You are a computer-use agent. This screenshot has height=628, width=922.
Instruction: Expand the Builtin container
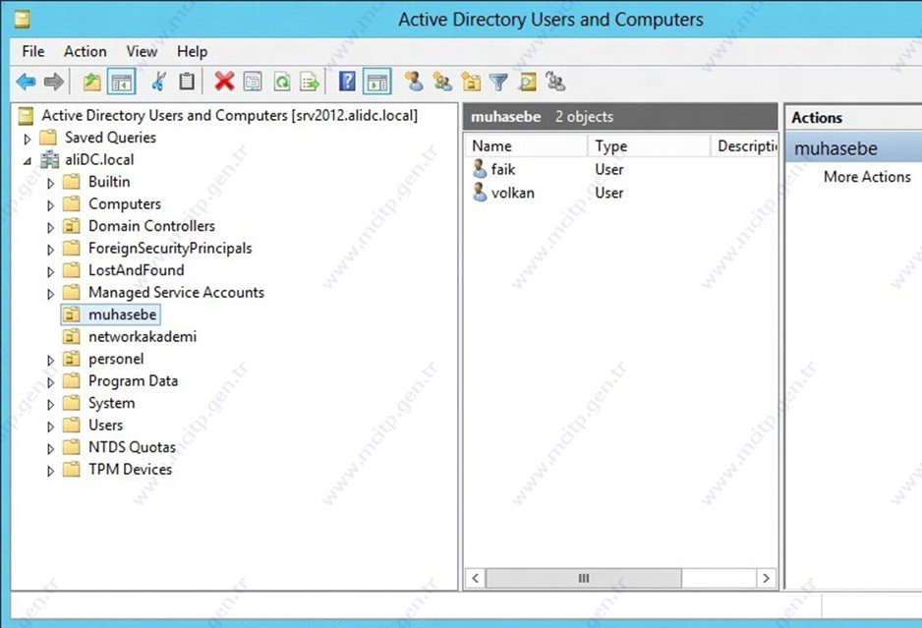pyautogui.click(x=50, y=184)
